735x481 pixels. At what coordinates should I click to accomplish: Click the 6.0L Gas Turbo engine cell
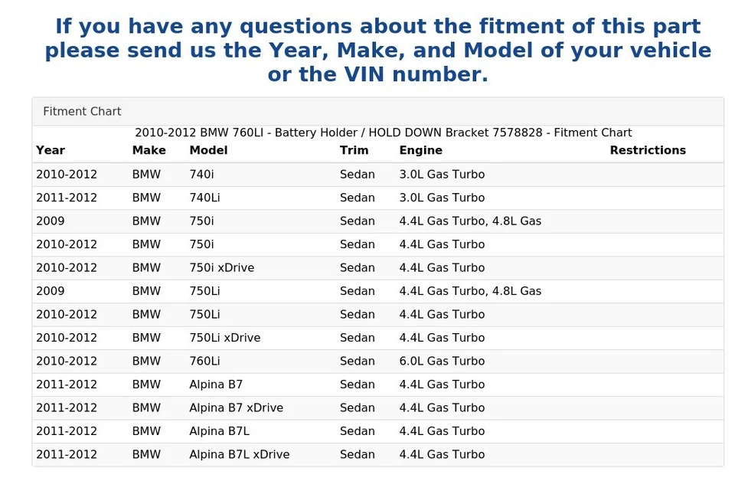(442, 361)
